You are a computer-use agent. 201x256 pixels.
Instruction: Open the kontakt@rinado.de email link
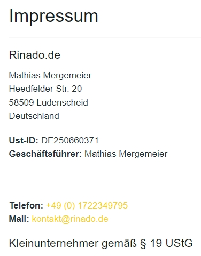point(70,219)
